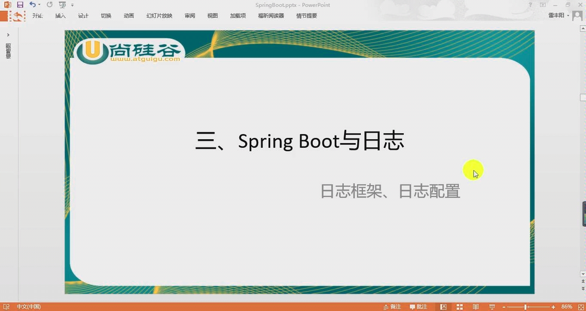Toggle the 批注 (Comments) pane

(x=418, y=307)
